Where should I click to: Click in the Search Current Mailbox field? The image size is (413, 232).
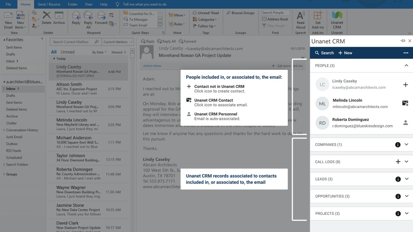tap(75, 42)
